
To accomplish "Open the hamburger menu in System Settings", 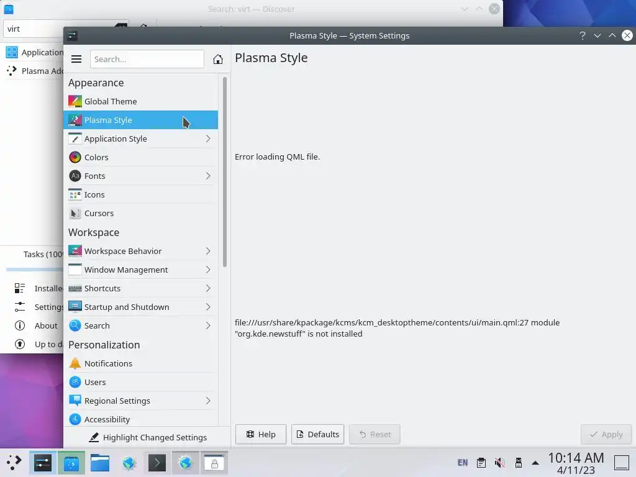I will tap(76, 59).
